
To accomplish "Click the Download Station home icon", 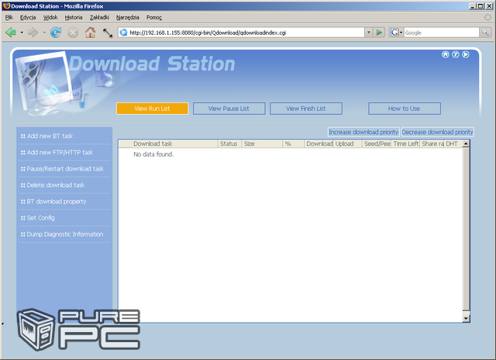I will [446, 54].
